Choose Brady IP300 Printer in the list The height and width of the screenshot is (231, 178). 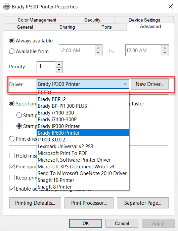pos(83,126)
